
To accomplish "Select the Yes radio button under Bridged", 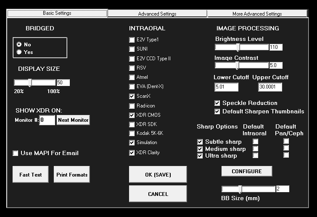I will (19, 52).
